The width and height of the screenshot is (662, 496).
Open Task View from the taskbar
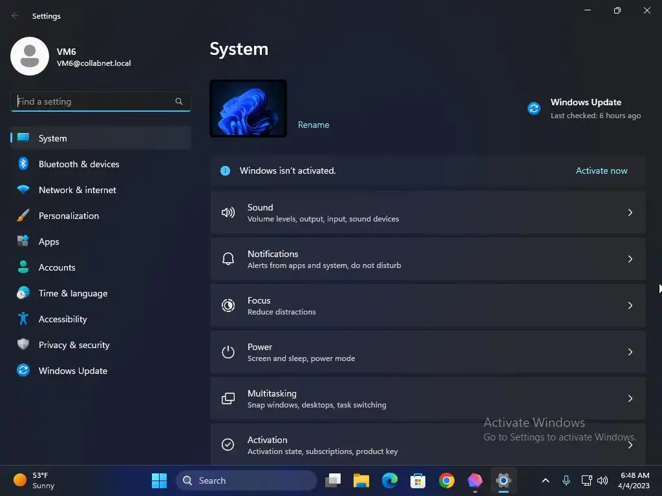[x=333, y=480]
